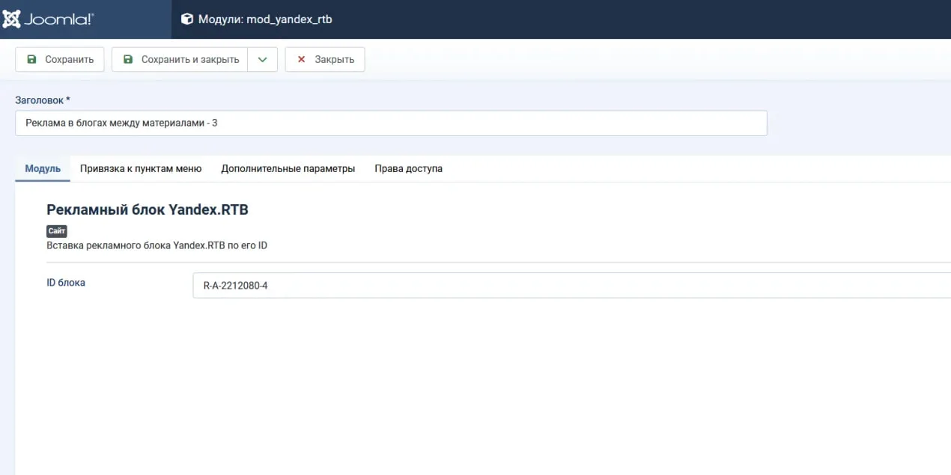Click the Joomla! logo
Image resolution: width=951 pixels, height=475 pixels.
(x=48, y=19)
